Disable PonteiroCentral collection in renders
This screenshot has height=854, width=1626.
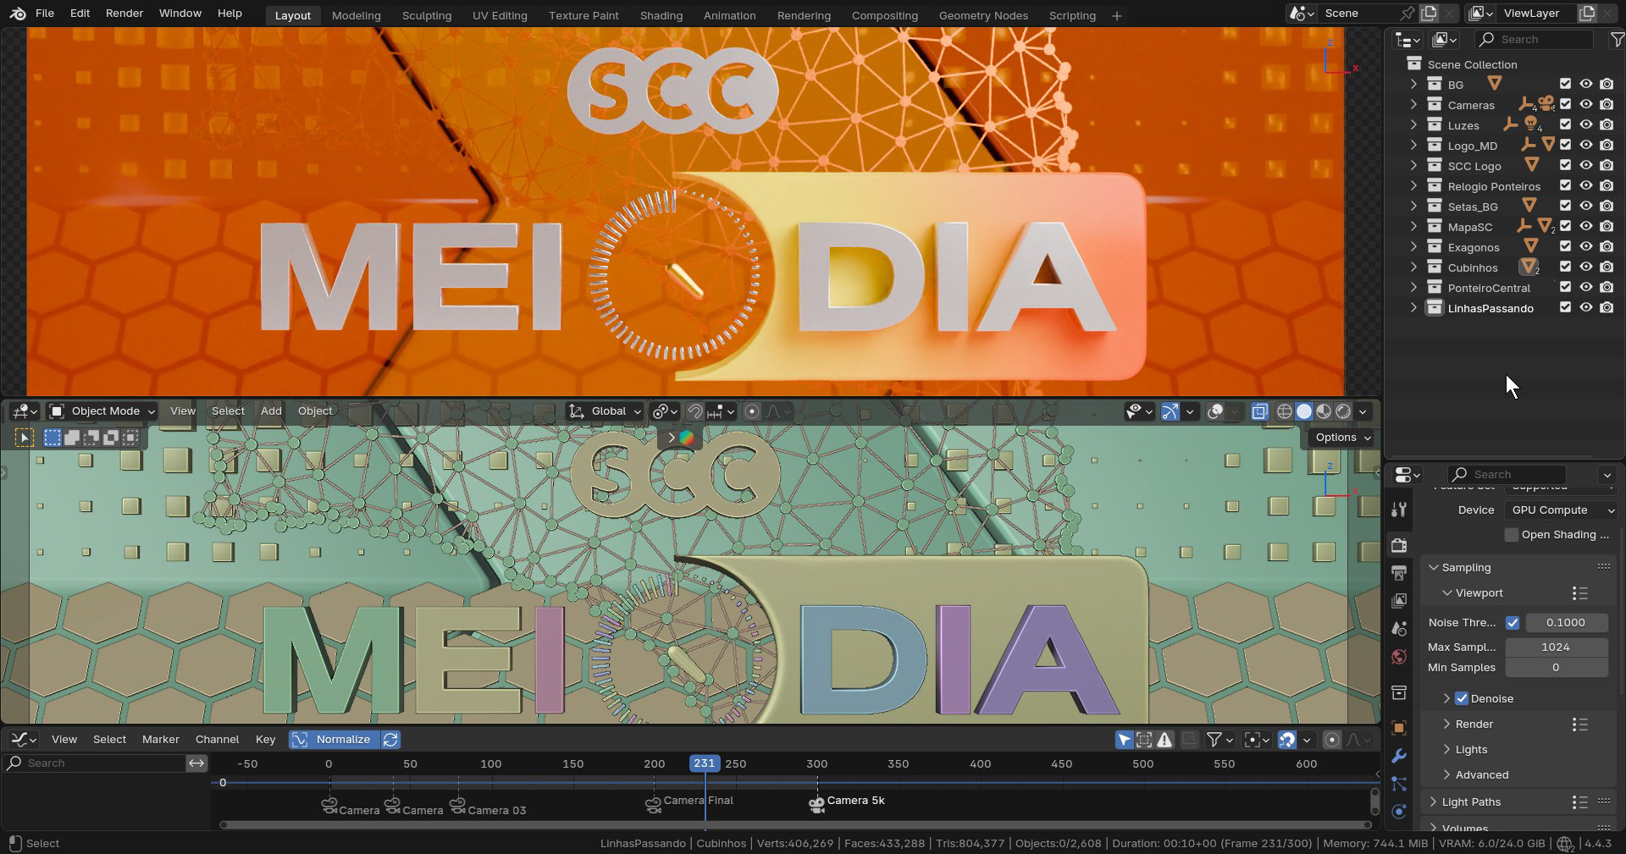(x=1607, y=288)
